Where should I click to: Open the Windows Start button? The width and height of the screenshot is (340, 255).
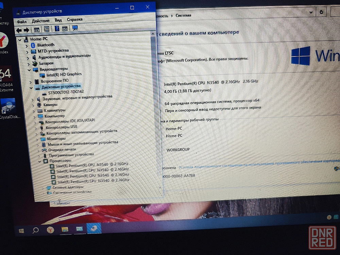pyautogui.click(x=21, y=231)
